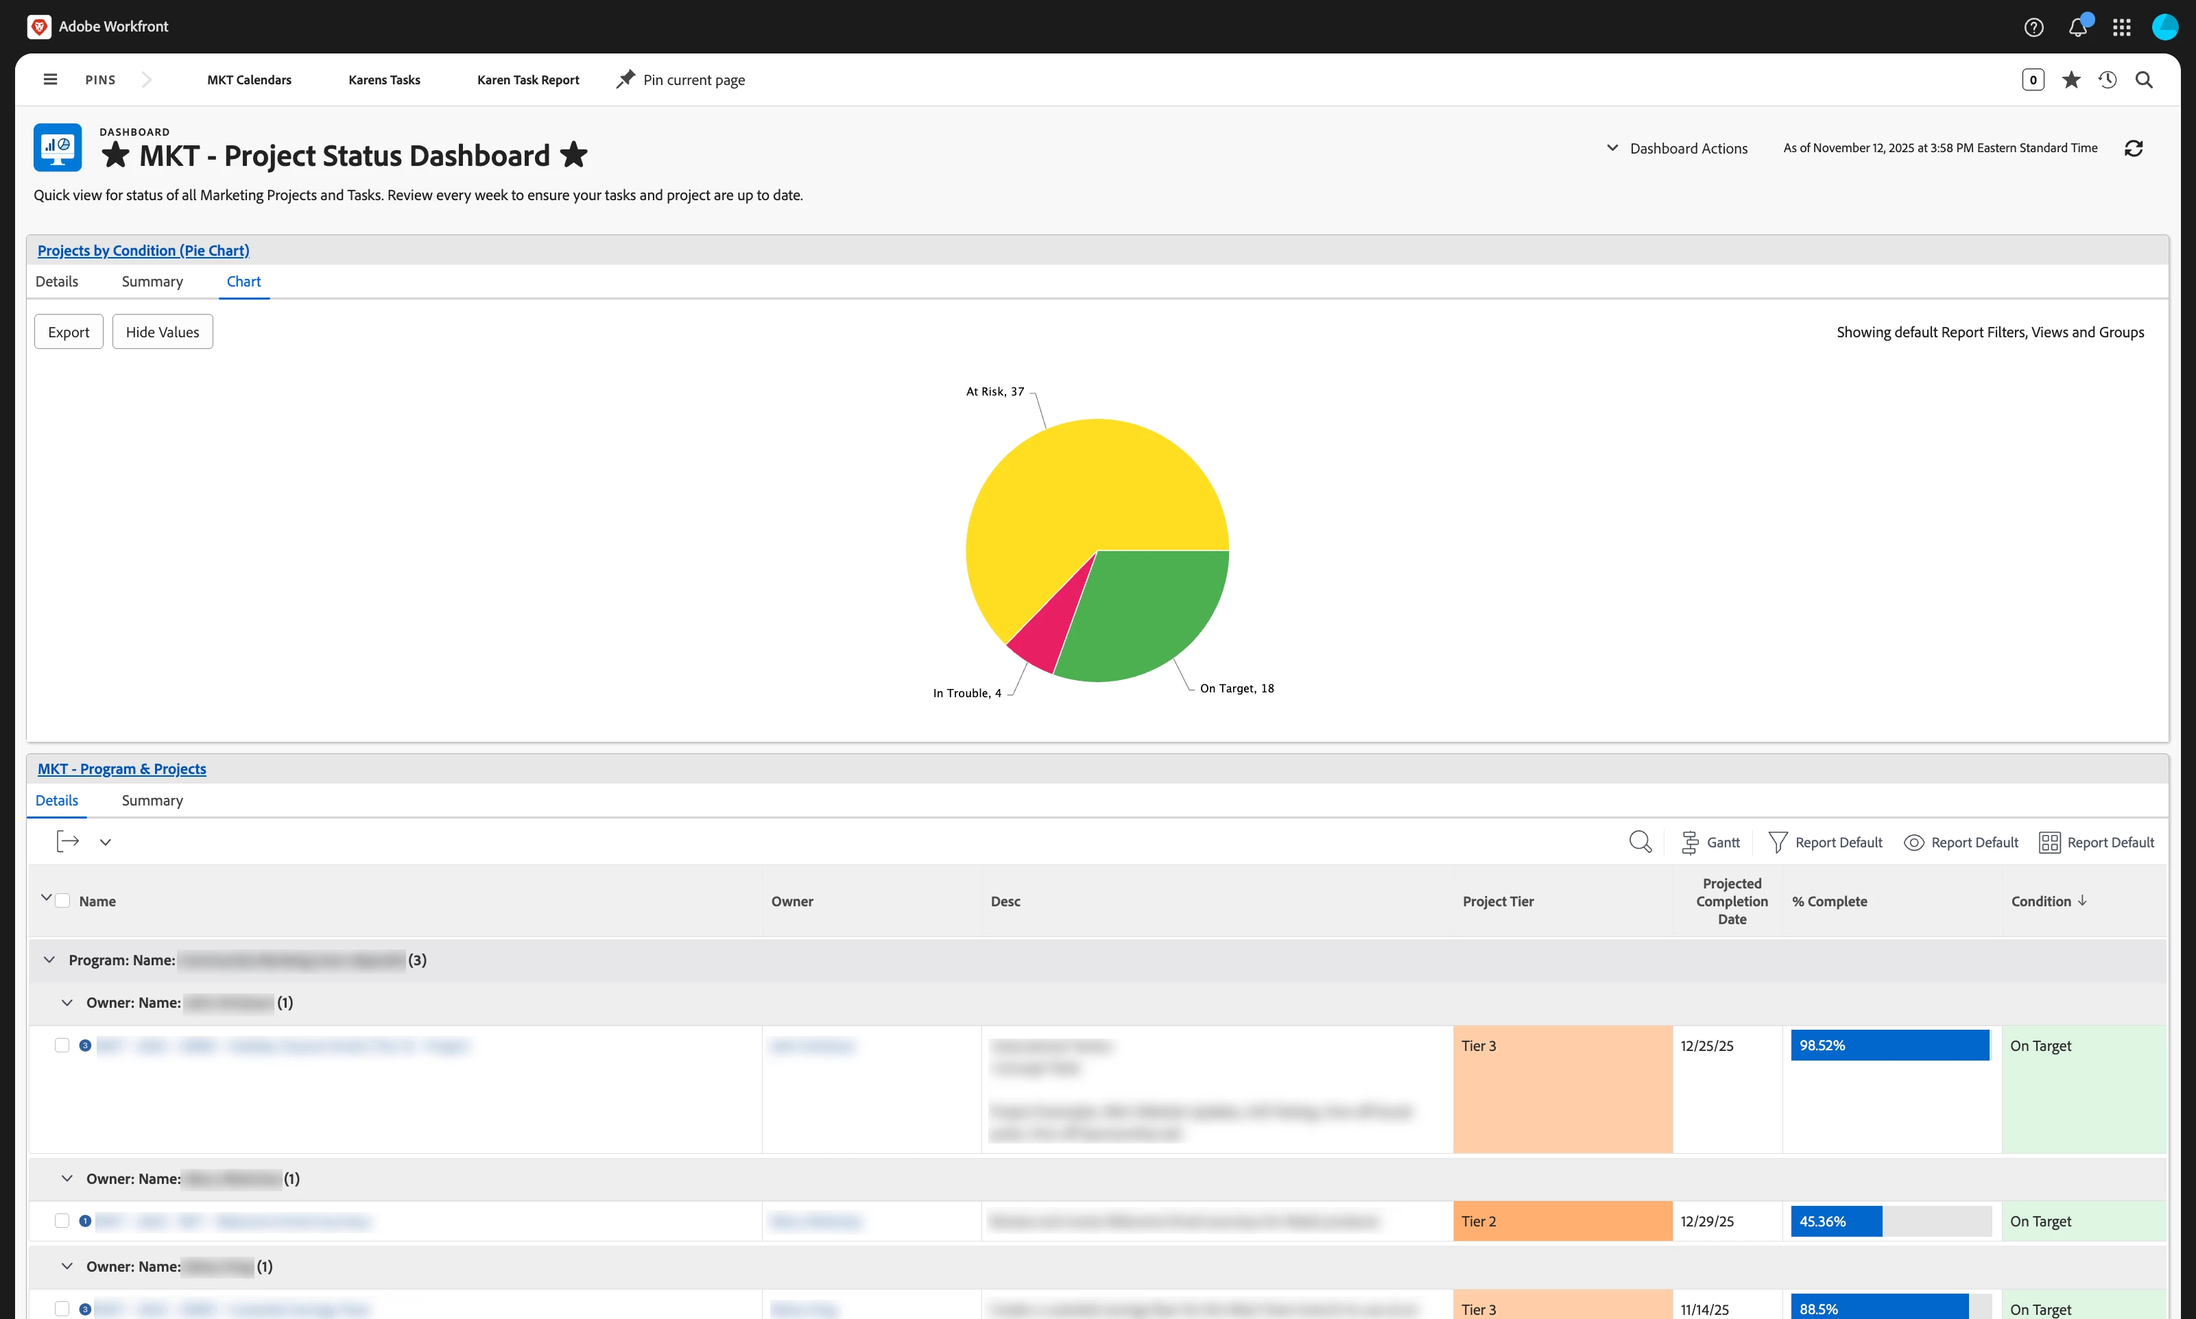
Task: Expand the Dashboard Actions dropdown
Action: (x=1677, y=149)
